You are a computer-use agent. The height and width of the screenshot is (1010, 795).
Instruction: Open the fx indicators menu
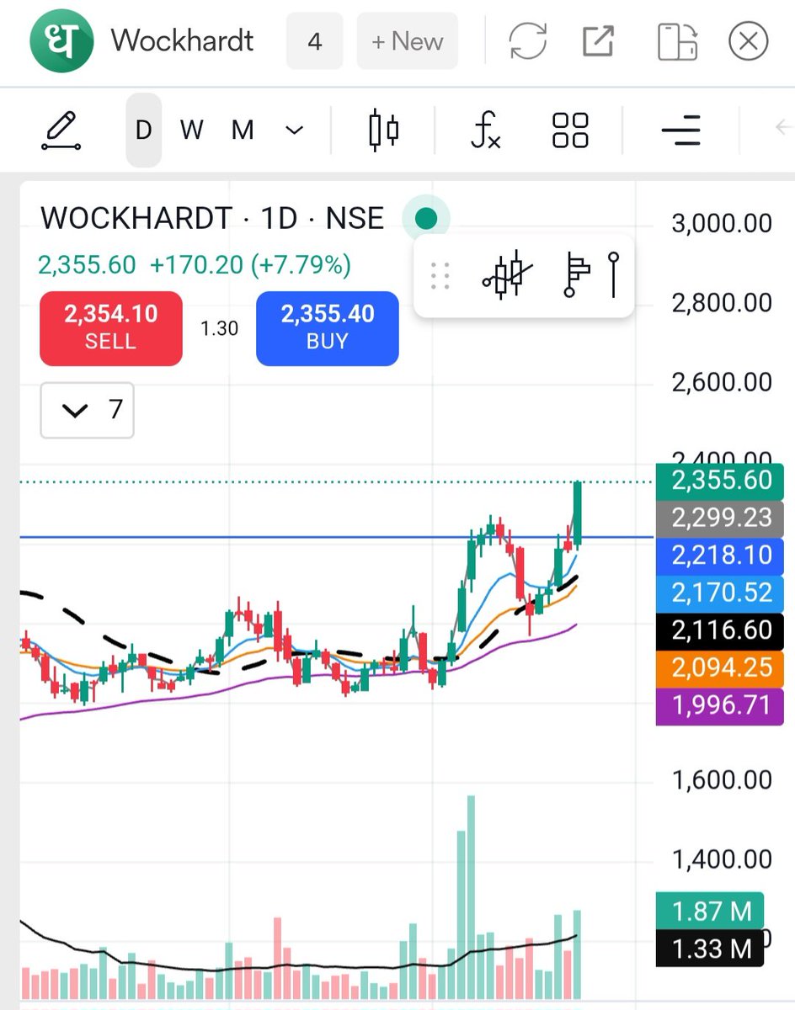click(x=486, y=131)
